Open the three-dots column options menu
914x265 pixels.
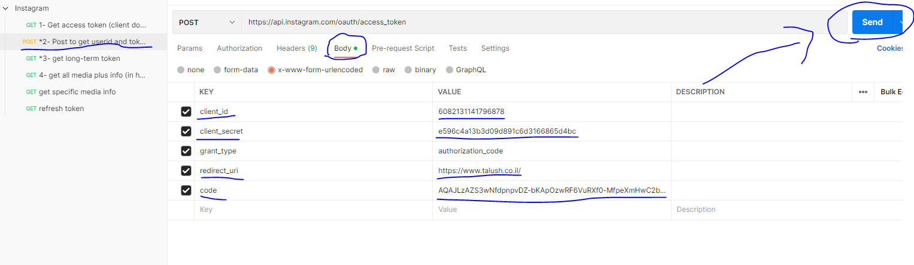point(863,92)
